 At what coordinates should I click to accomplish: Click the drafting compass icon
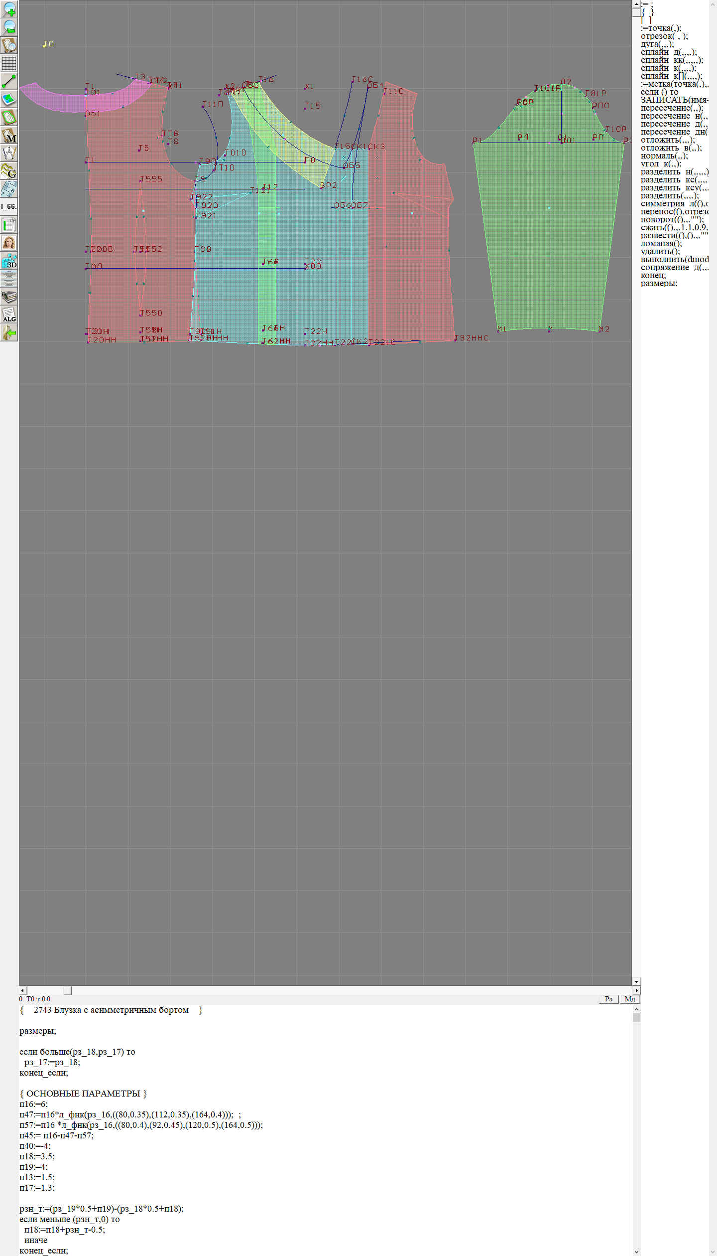9,154
